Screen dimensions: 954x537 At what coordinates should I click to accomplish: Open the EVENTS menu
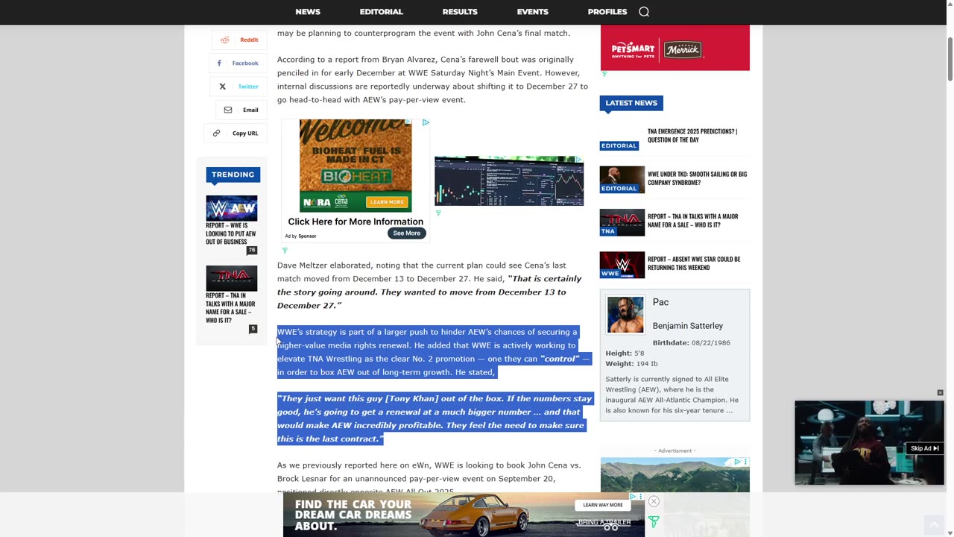click(532, 12)
